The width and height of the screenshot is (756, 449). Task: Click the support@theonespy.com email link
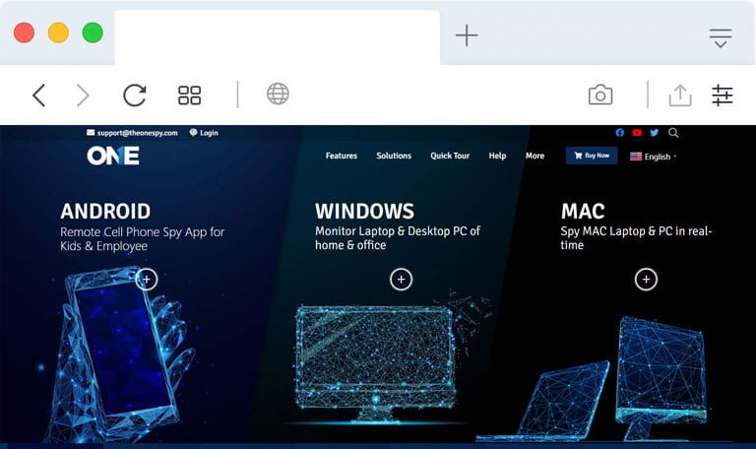click(132, 133)
